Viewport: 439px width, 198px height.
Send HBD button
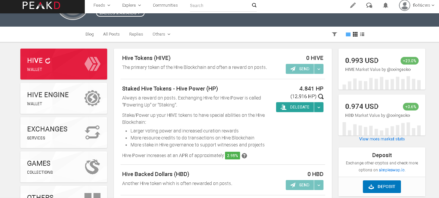300,185
